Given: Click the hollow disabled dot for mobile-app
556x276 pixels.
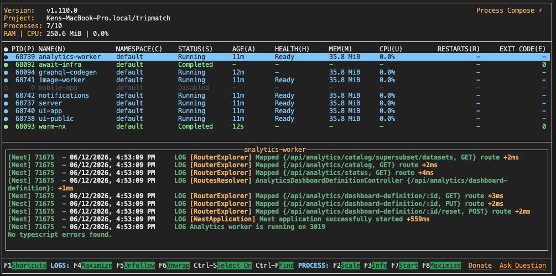Looking at the screenshot, I should (x=6, y=88).
